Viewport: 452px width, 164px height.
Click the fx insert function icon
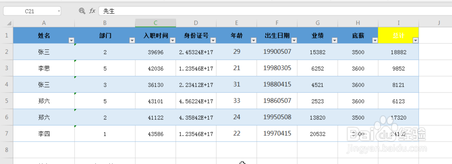[92, 11]
